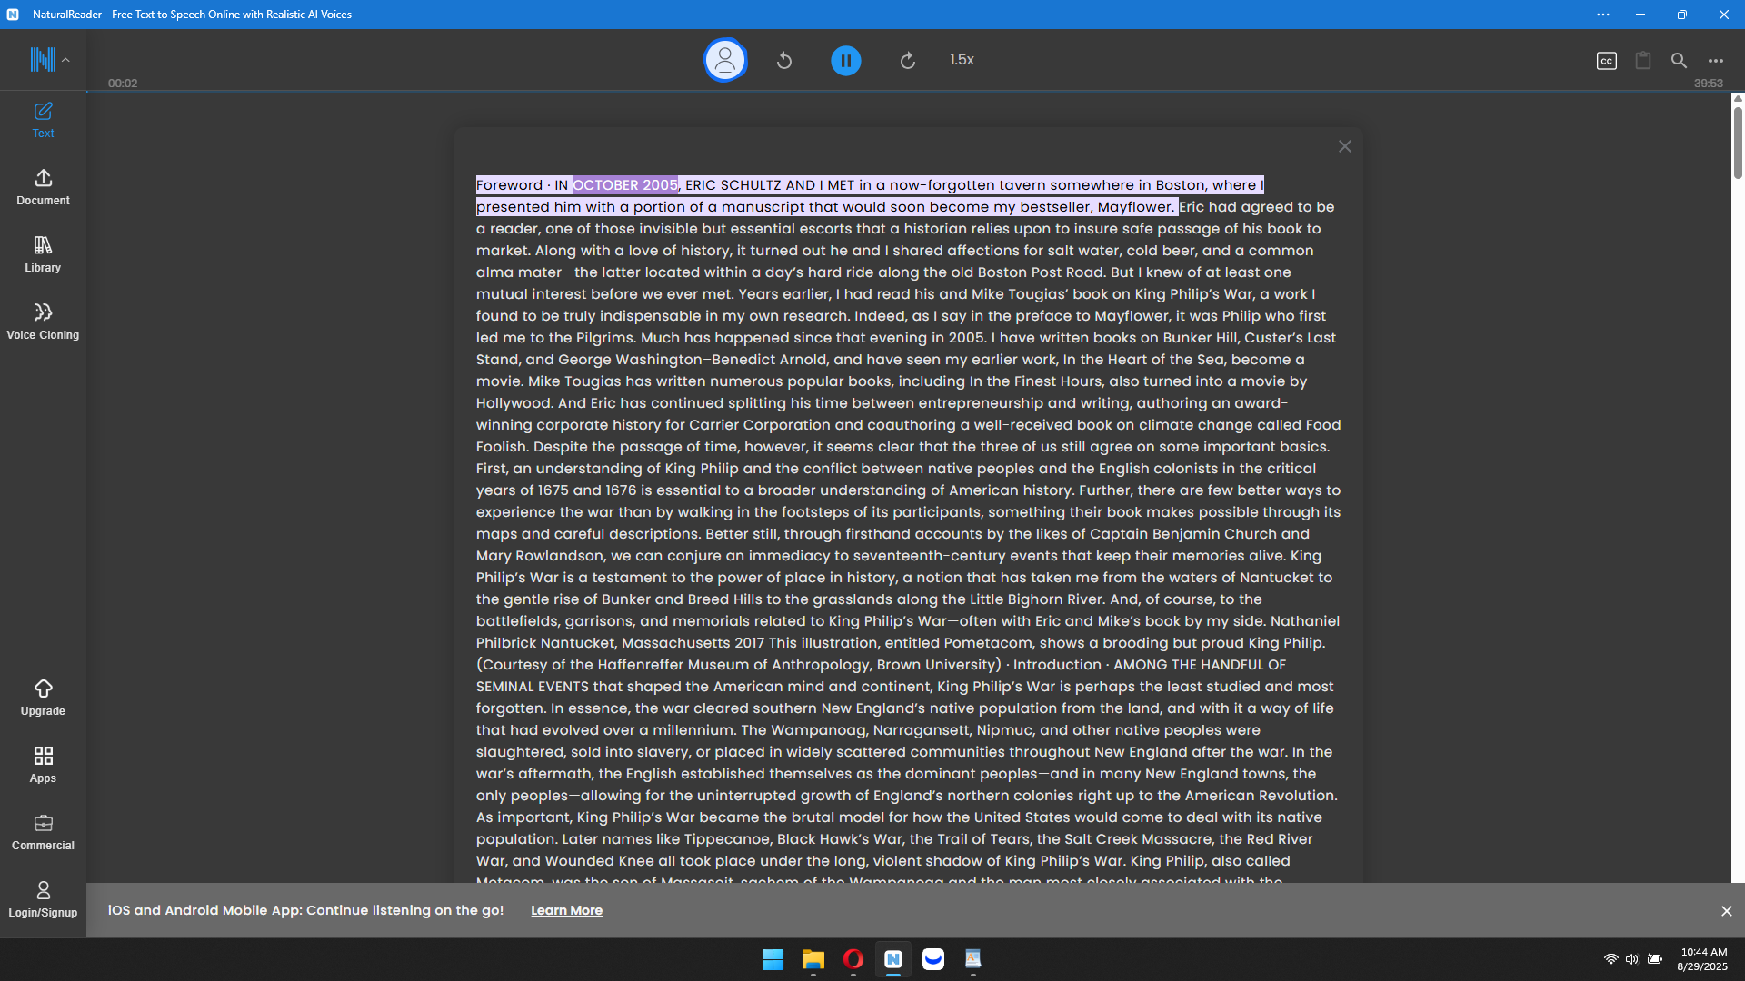Follow the Learn More link
The width and height of the screenshot is (1745, 981).
coord(566,910)
